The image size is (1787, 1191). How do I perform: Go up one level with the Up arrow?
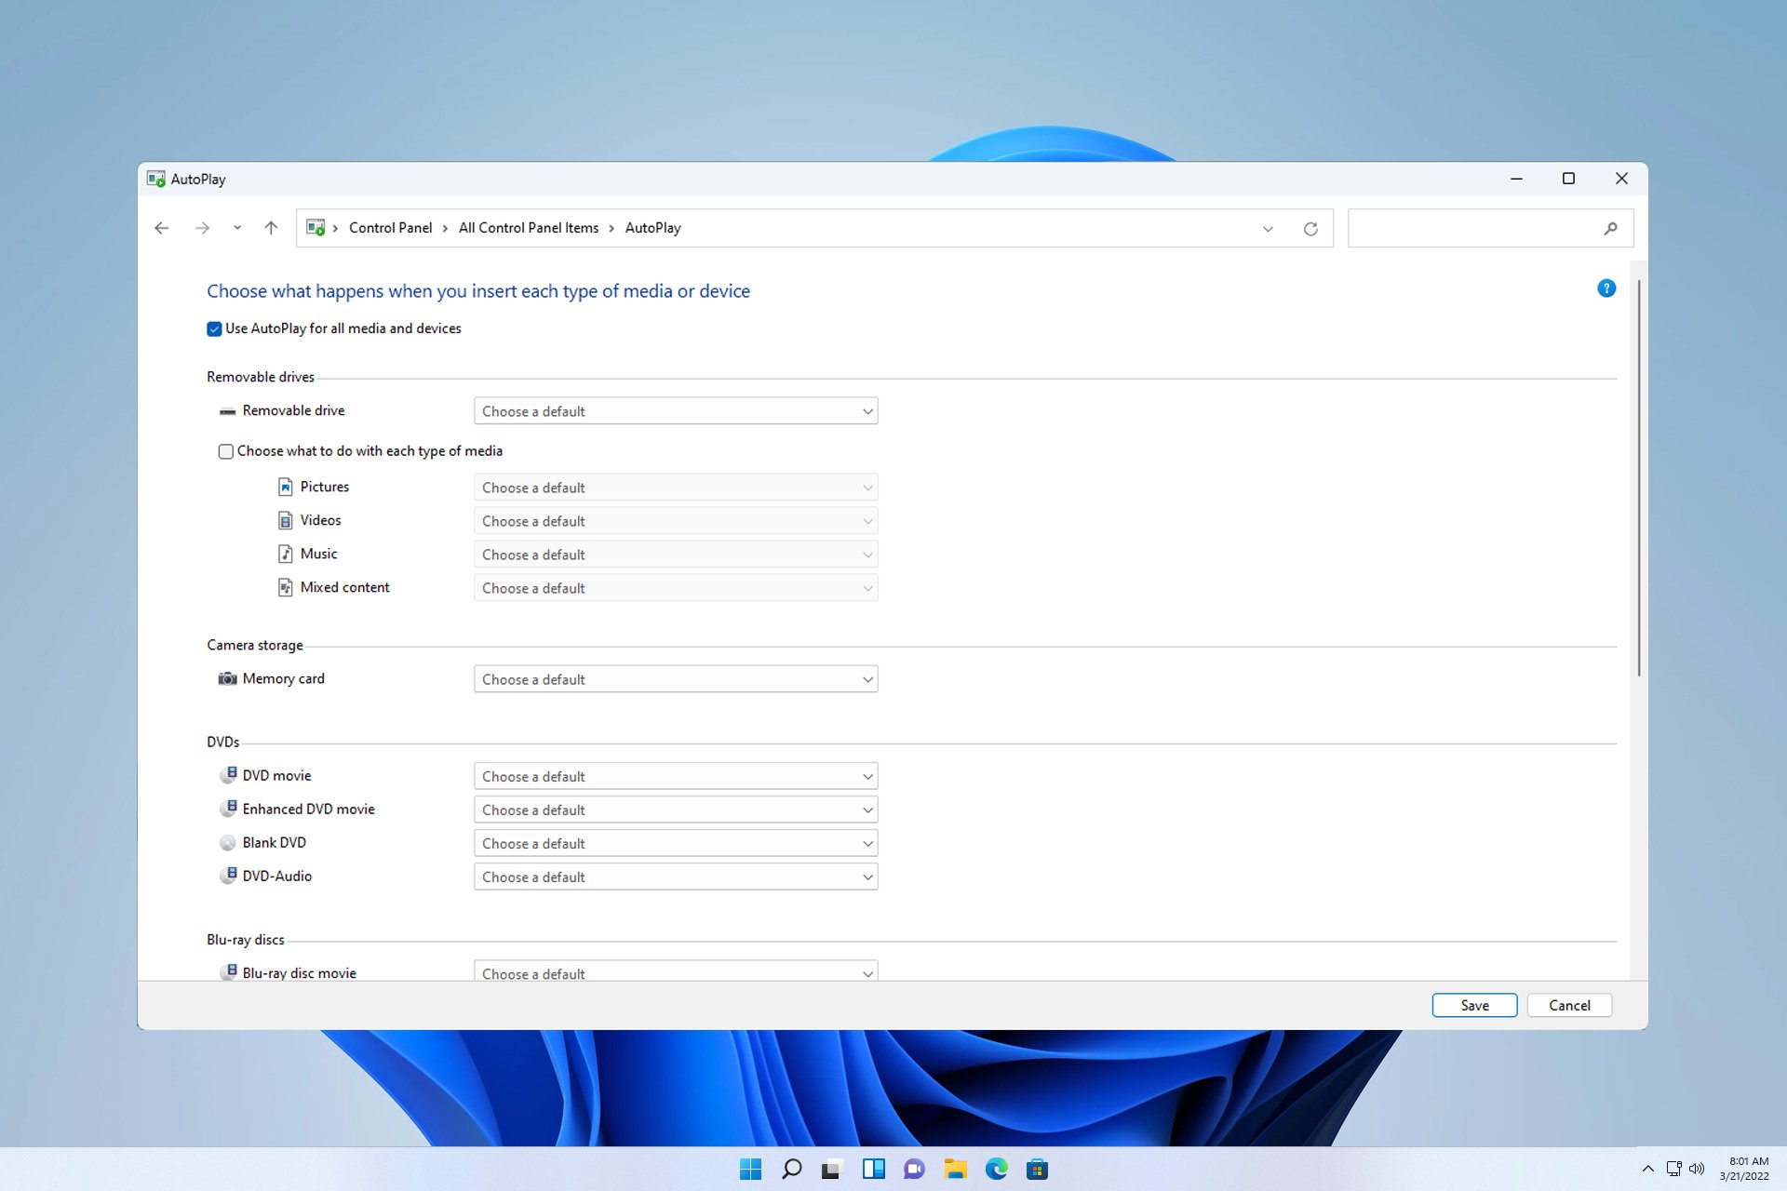click(271, 228)
